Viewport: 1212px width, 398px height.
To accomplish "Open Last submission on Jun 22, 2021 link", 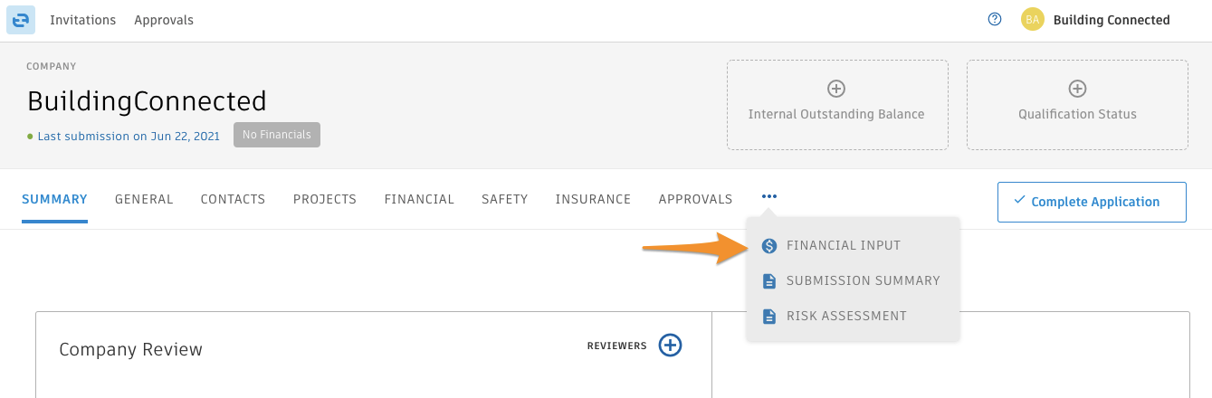I will point(129,136).
